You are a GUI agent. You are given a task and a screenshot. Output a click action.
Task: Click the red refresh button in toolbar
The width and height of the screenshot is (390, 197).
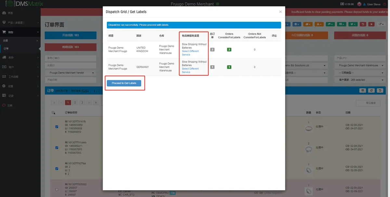click(x=363, y=24)
